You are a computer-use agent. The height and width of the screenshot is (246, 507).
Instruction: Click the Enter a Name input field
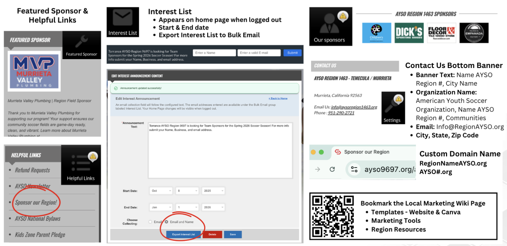[214, 53]
